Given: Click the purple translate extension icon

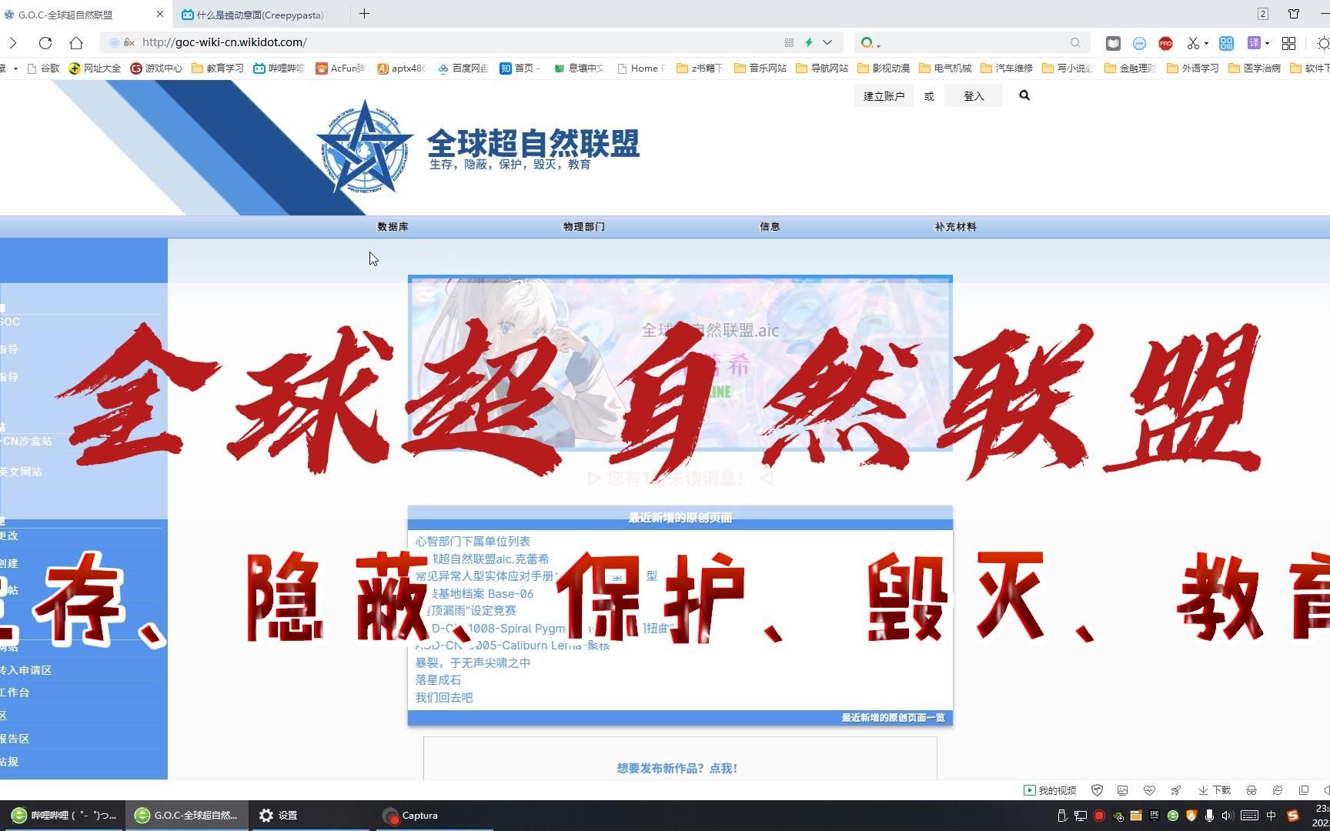Looking at the screenshot, I should tap(1255, 43).
